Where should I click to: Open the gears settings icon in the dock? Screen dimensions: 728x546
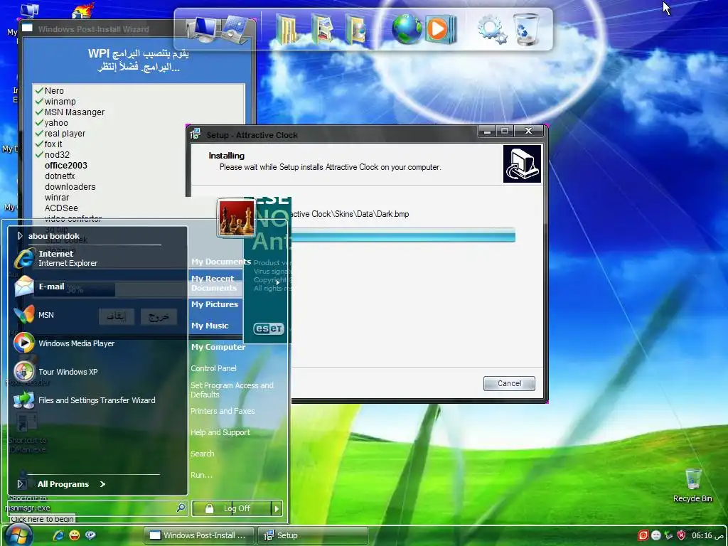click(492, 29)
